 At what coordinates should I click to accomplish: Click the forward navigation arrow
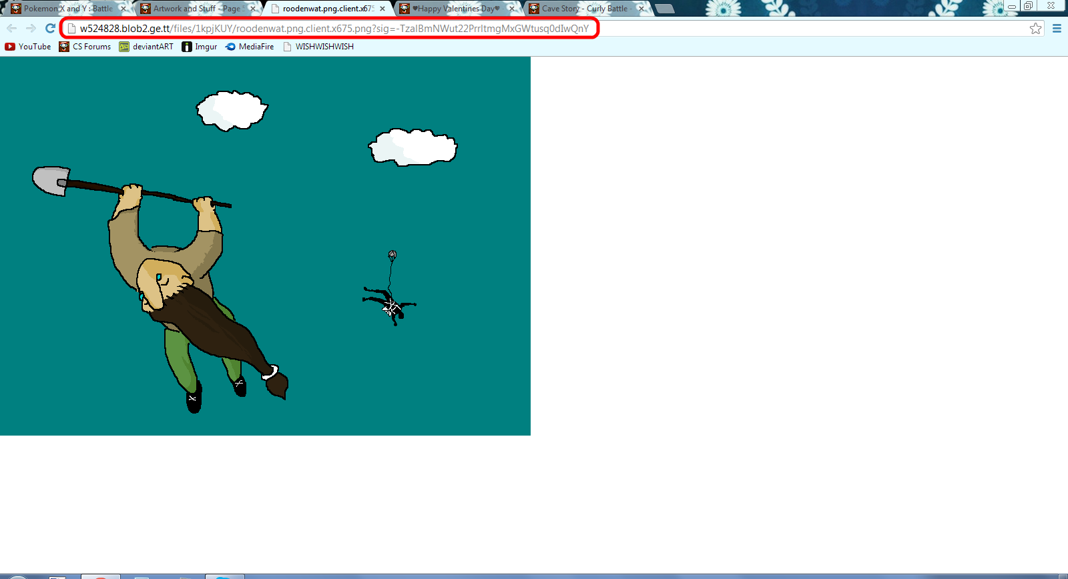pyautogui.click(x=31, y=28)
